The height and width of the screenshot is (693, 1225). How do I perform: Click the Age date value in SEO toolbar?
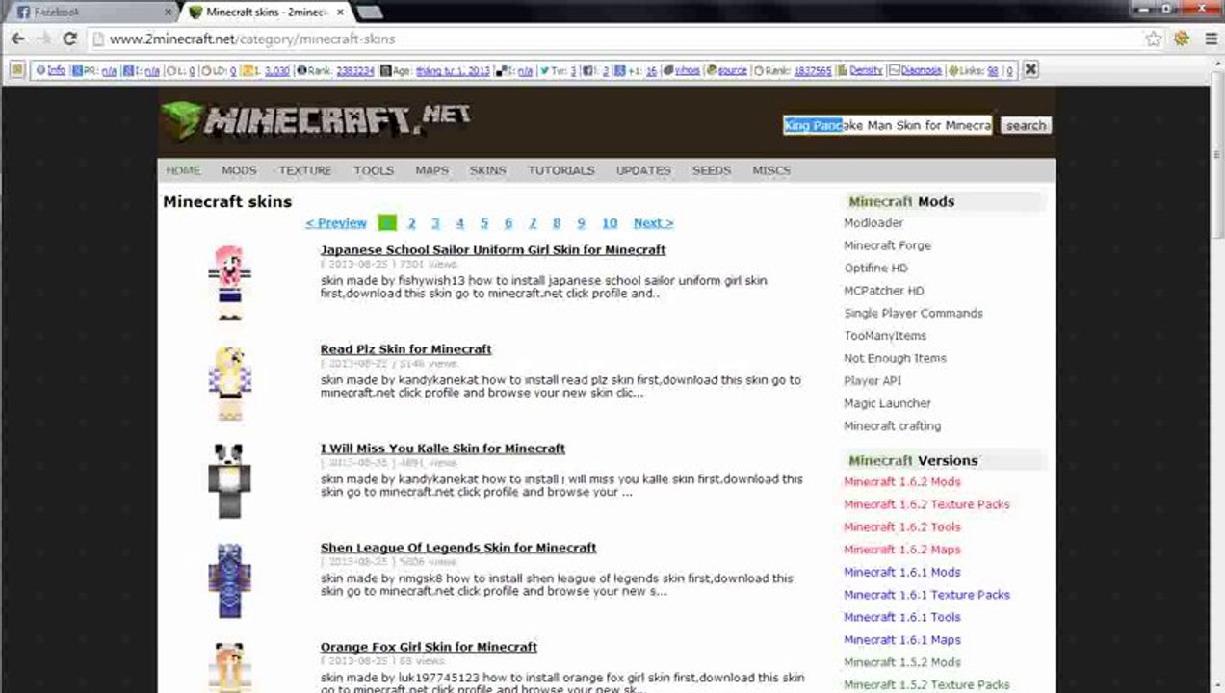tap(453, 71)
